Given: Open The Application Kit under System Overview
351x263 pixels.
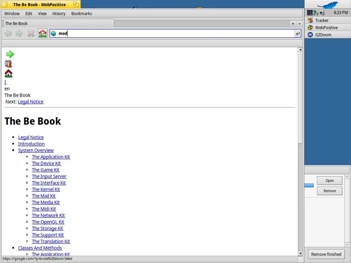Looking at the screenshot, I should (x=51, y=157).
